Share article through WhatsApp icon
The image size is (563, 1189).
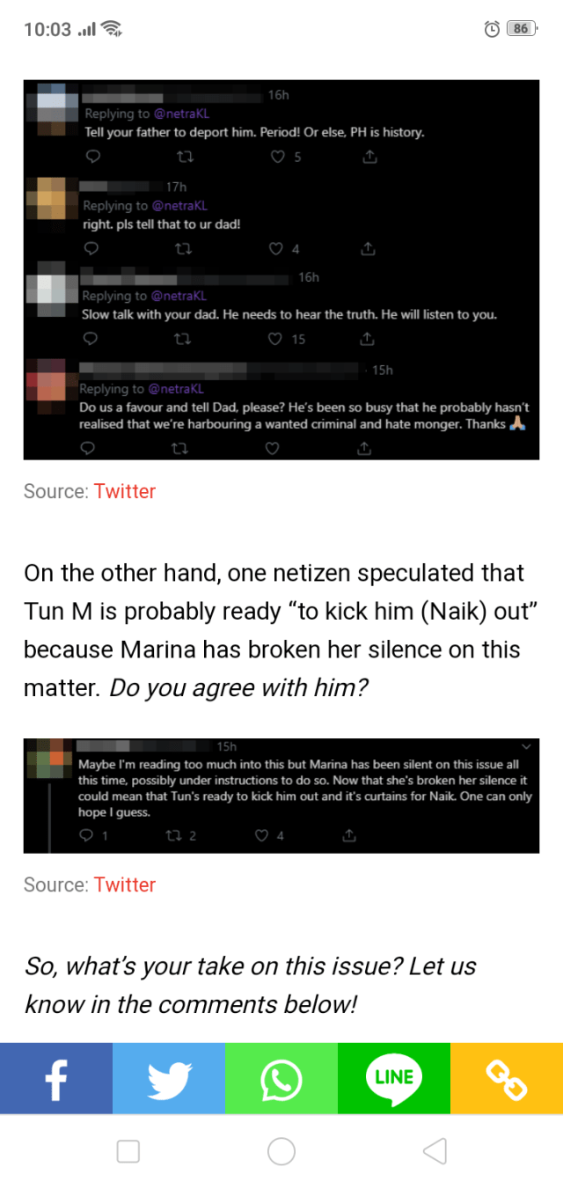tap(281, 1078)
